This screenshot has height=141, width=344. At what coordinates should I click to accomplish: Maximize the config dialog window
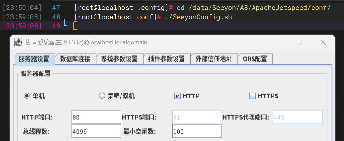(299, 42)
